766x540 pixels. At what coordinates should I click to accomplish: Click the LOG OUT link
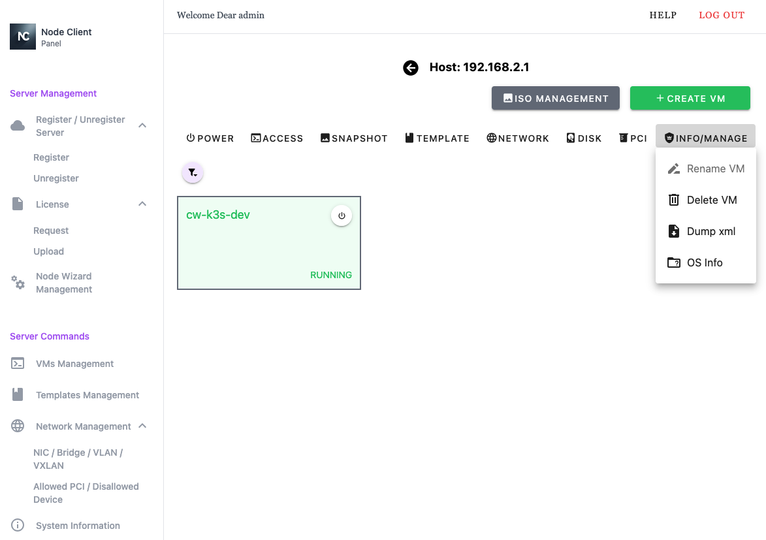pyautogui.click(x=722, y=15)
